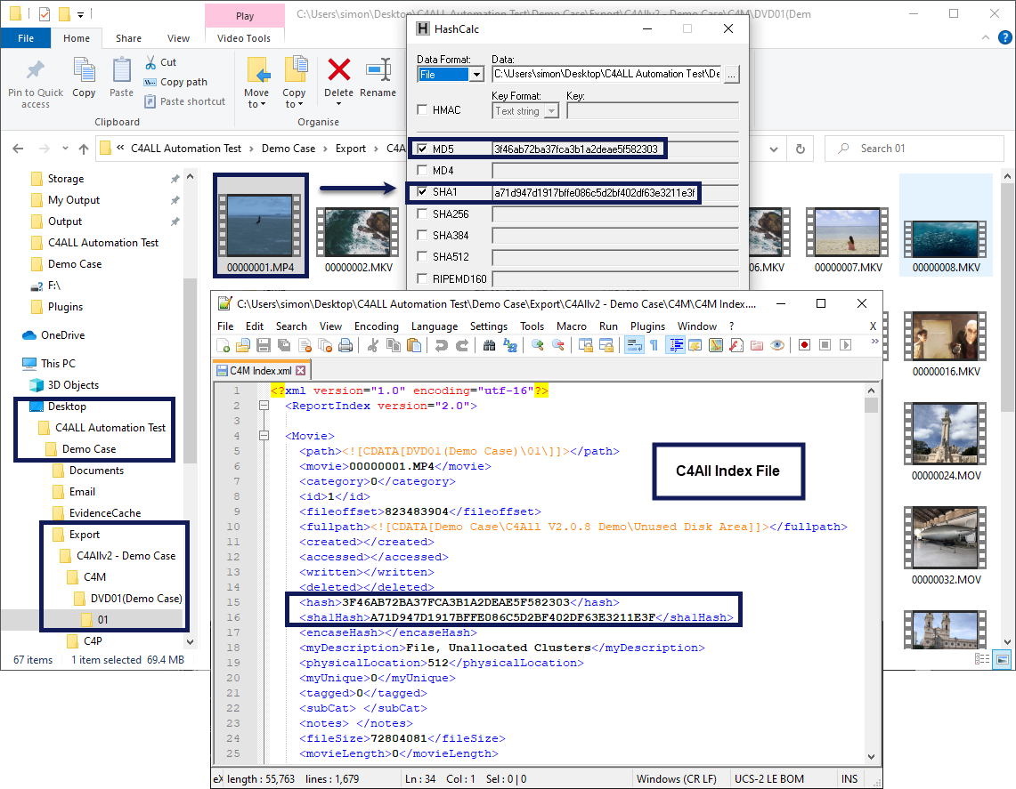Click Stop Recording macro square icon
The width and height of the screenshot is (1016, 789).
[x=825, y=345]
